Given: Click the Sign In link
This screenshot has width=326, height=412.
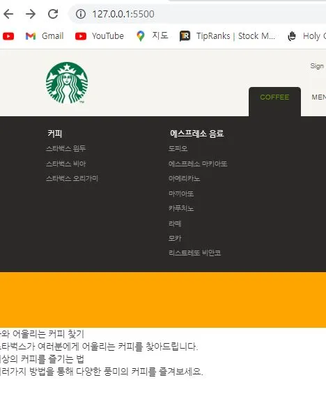Looking at the screenshot, I should tap(318, 66).
